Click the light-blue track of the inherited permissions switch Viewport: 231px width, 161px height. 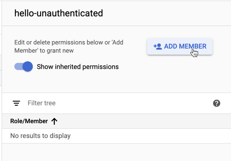click(x=18, y=66)
